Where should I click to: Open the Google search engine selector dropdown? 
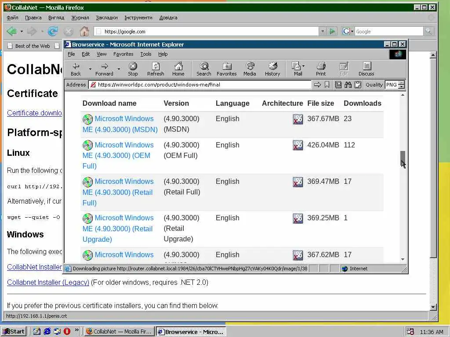point(352,31)
